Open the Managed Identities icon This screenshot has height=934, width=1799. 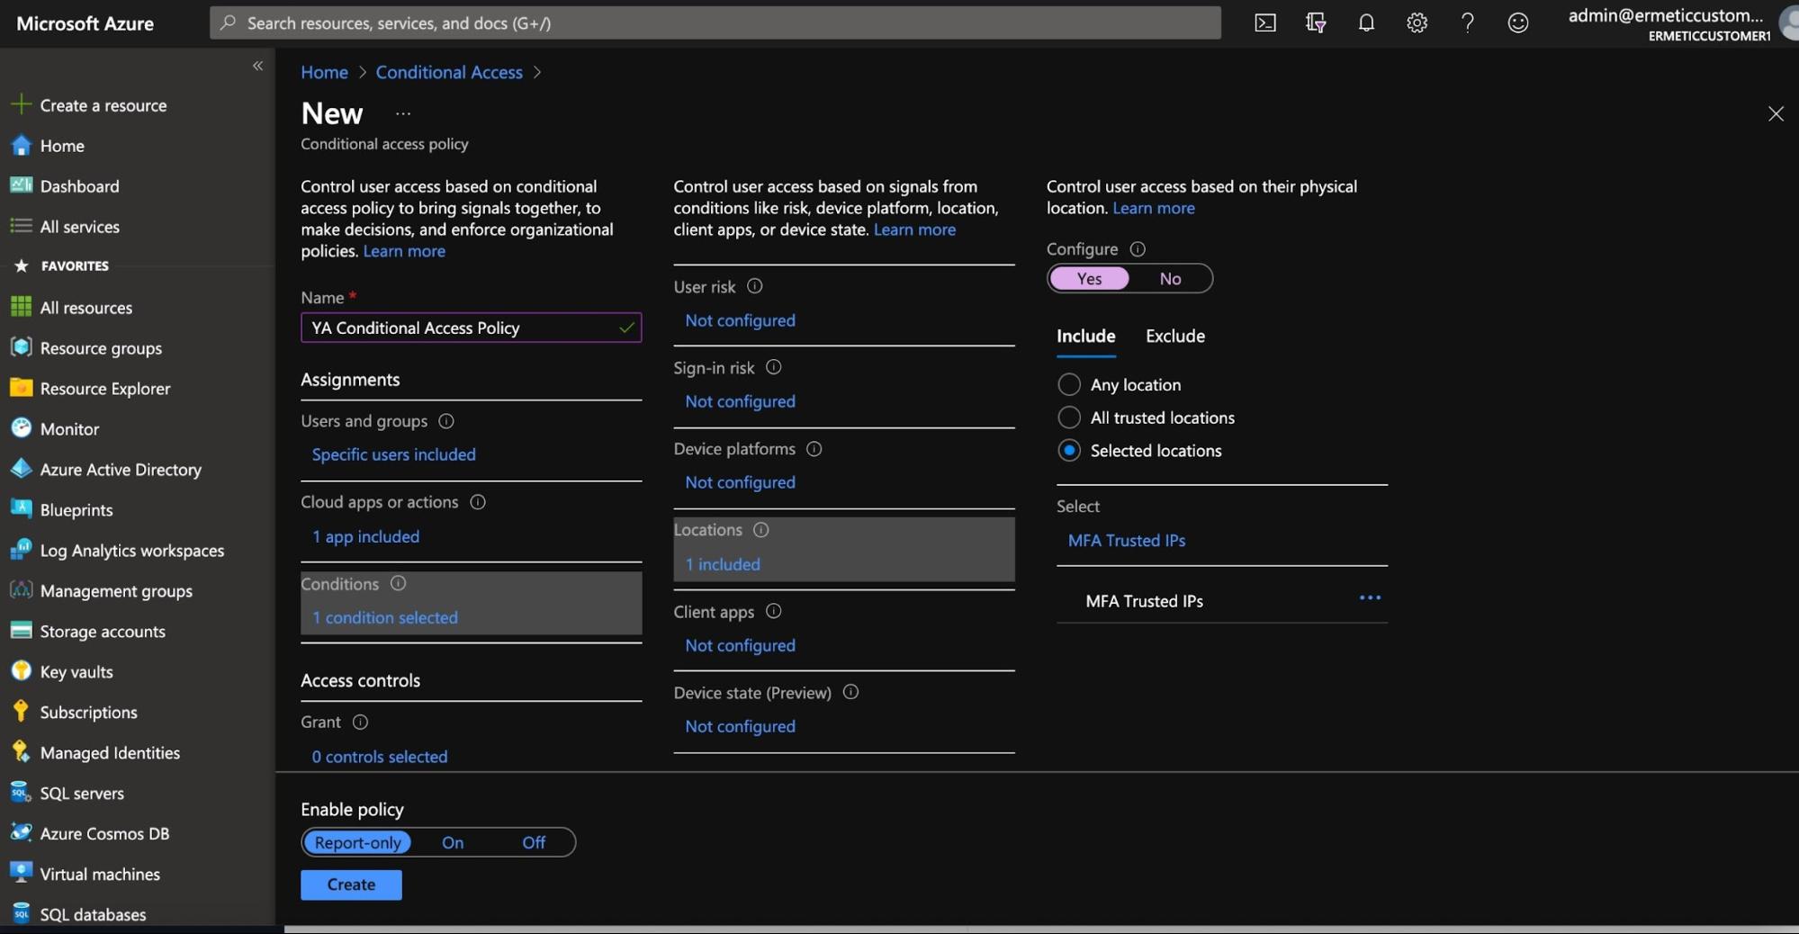pyautogui.click(x=21, y=752)
